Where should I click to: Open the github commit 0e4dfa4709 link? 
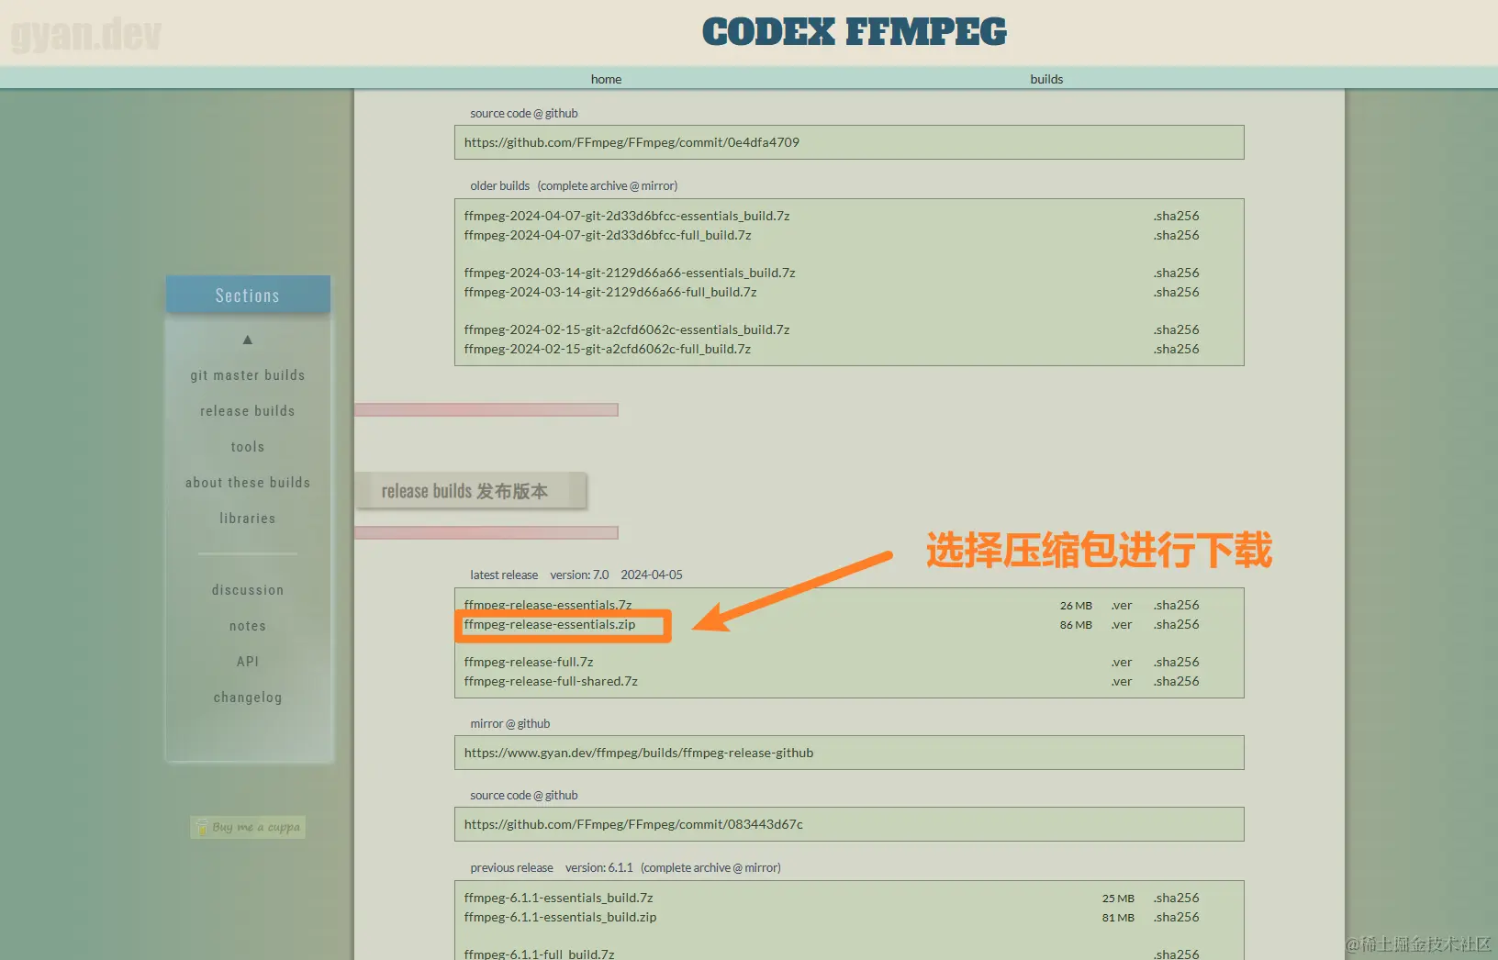pos(632,142)
